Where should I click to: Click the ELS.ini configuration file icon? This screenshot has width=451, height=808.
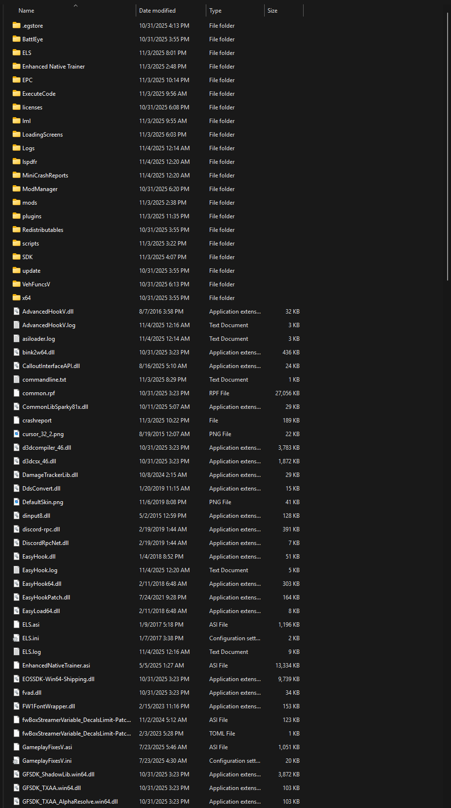(x=17, y=638)
